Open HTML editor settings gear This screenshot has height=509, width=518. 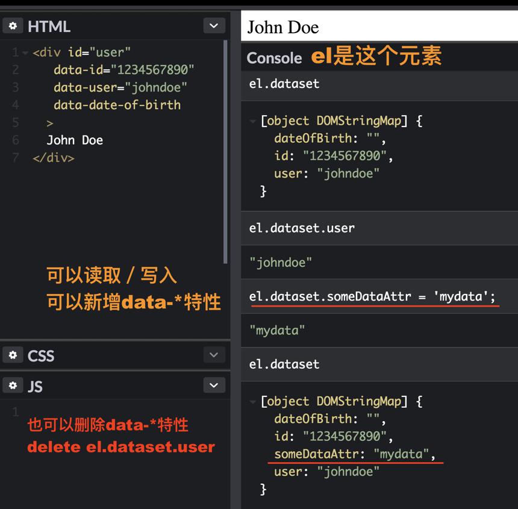coord(13,26)
